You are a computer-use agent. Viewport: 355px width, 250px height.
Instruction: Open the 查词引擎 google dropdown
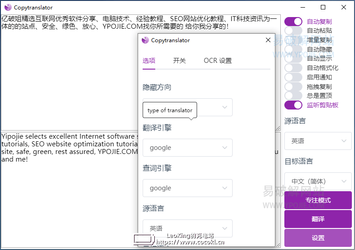pos(188,188)
